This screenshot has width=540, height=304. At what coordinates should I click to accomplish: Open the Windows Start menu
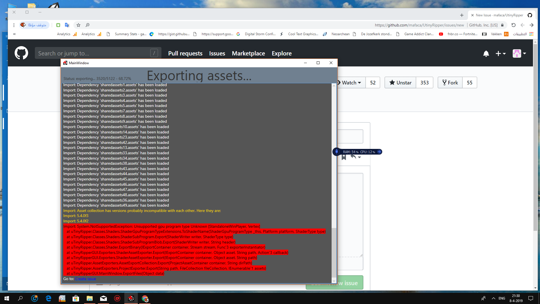click(6, 299)
